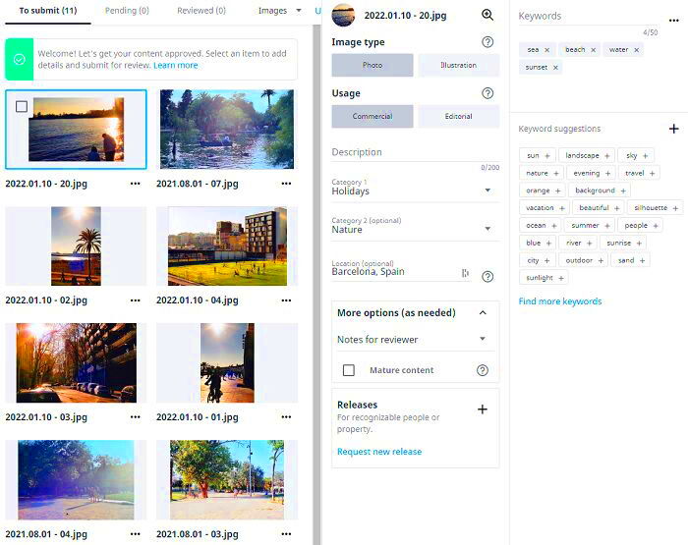Select the 2022.01.10 - 01.jpg cyclist thumbnail
This screenshot has height=545, width=688.
227,362
